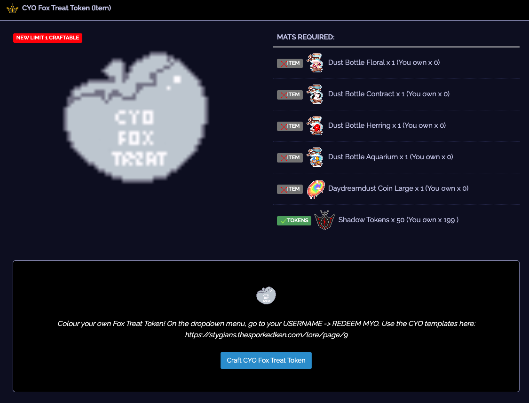Click the rainbow Daydreamdust Coin Large icon

316,189
